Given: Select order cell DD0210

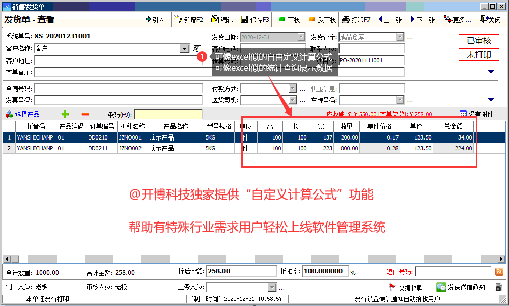Looking at the screenshot, I should pos(102,137).
